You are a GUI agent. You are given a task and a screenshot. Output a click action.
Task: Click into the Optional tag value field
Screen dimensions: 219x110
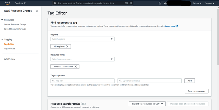150,81
